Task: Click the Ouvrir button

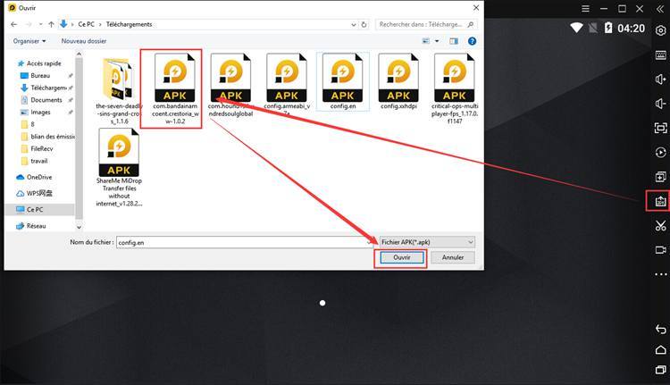Action: [402, 257]
